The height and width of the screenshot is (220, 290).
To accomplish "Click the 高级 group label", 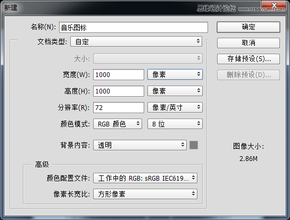I will [x=42, y=164].
